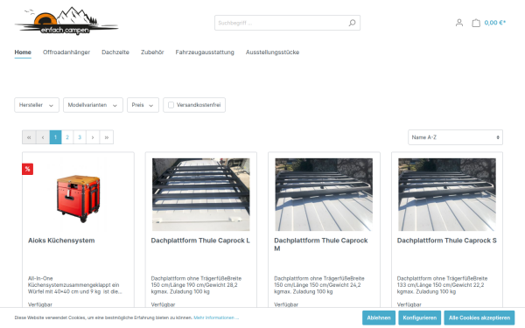Click Verfügbar under Caprock M
This screenshot has width=525, height=328.
click(x=286, y=304)
